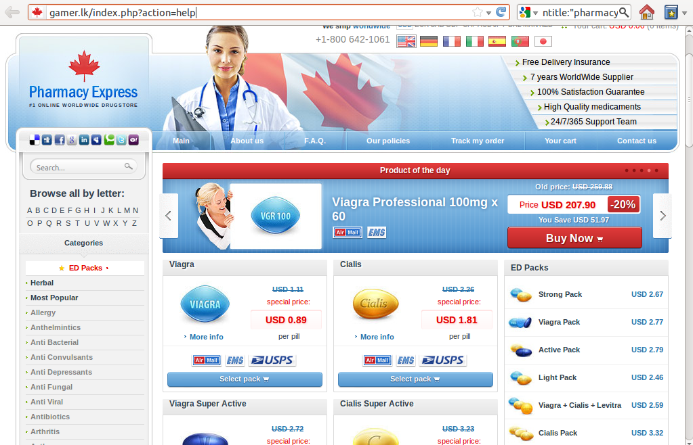Go back with browser back arrow
The width and height of the screenshot is (693, 445).
pyautogui.click(x=12, y=12)
